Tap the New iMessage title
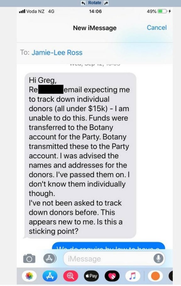 tap(95, 28)
